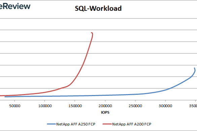
Task: Click the blue legend line swatch
Action: tap(52, 124)
